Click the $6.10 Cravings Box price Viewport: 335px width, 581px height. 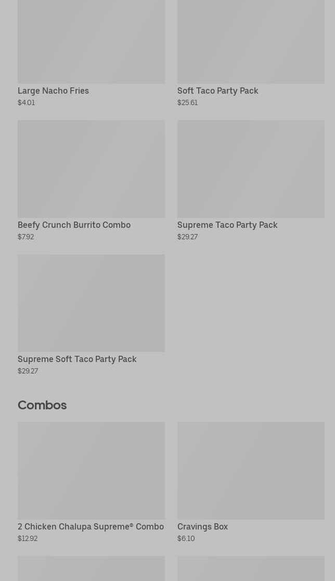click(186, 538)
